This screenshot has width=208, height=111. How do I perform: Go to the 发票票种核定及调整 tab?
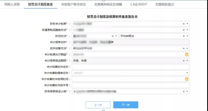pyautogui.click(x=108, y=4)
